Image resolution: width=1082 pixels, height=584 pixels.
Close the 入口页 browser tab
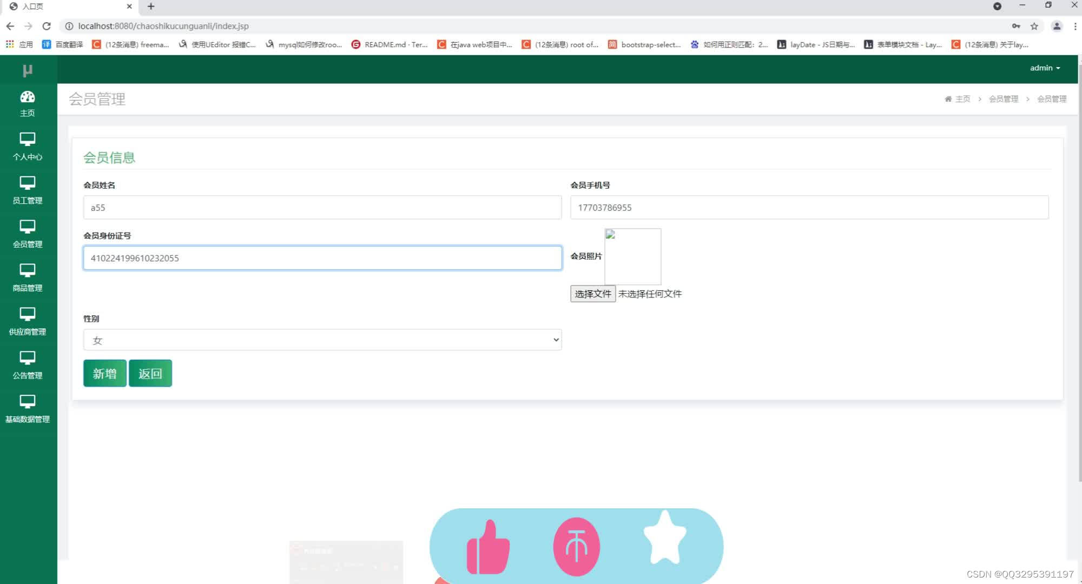pos(129,6)
